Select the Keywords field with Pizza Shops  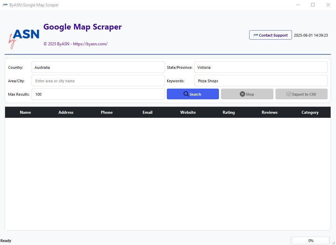(261, 81)
